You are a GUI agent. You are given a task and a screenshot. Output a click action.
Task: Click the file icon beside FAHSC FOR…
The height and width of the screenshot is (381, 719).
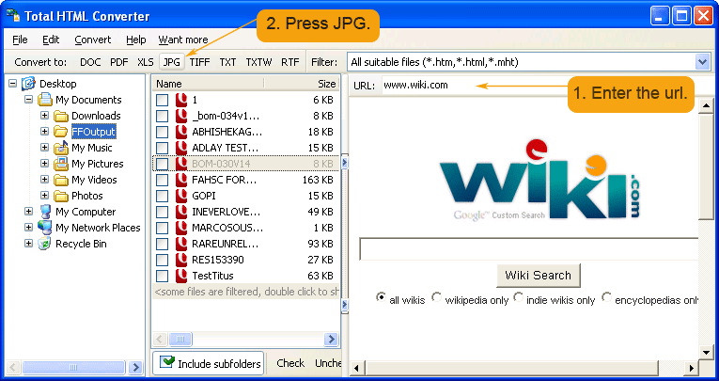point(181,180)
